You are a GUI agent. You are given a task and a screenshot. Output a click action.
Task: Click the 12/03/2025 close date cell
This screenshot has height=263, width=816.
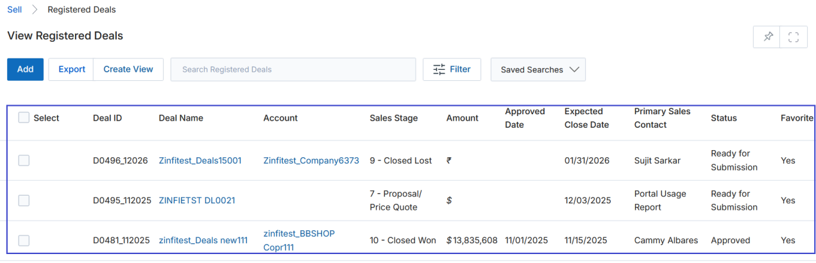pos(586,200)
